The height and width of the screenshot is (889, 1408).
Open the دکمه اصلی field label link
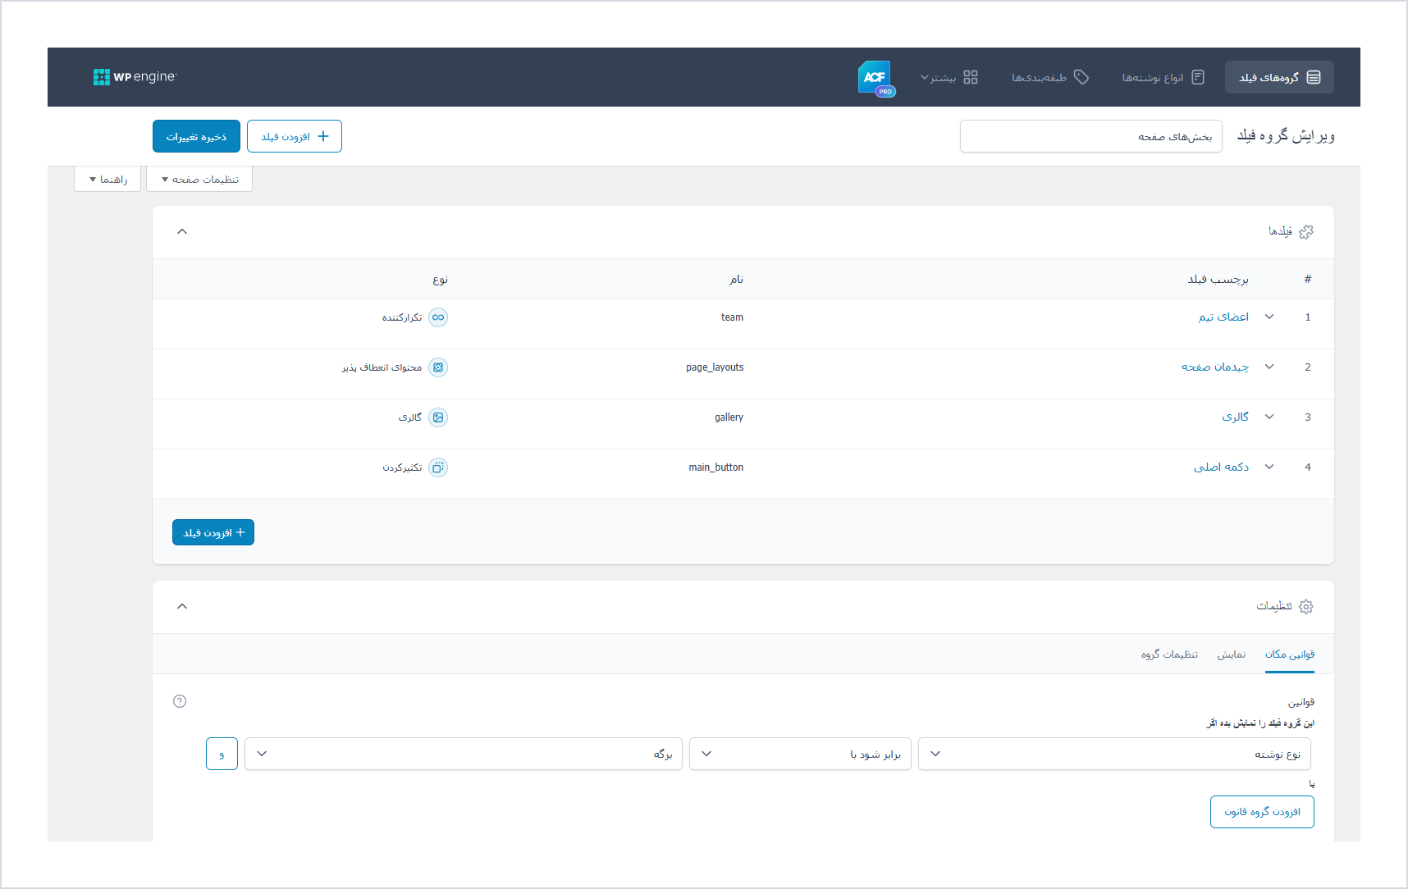1221,467
